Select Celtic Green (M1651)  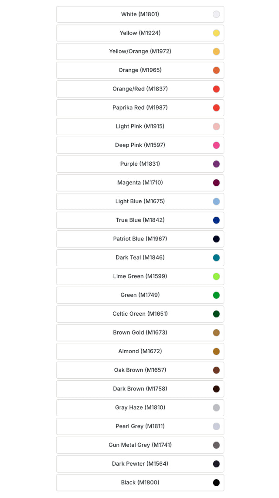coord(140,314)
